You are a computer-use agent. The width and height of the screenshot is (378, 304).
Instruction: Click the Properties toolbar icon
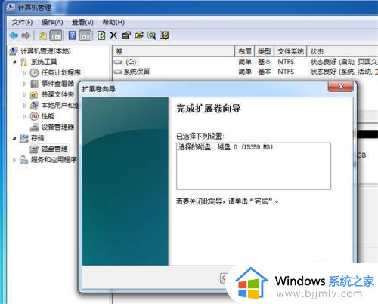coord(126,35)
